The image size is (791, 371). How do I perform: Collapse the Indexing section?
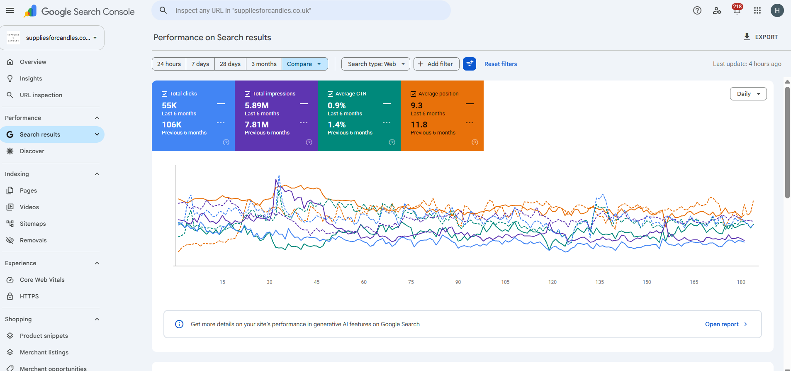pyautogui.click(x=97, y=174)
